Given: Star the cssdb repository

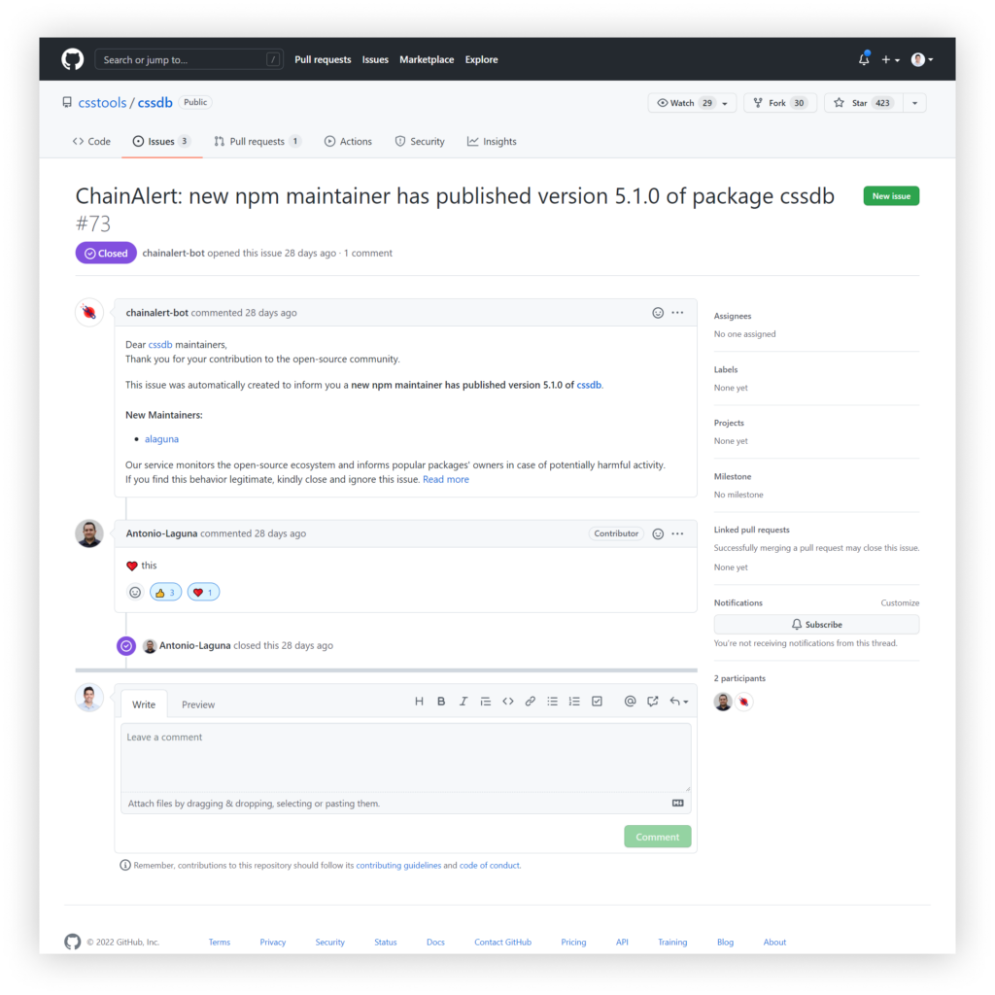Looking at the screenshot, I should [x=863, y=103].
